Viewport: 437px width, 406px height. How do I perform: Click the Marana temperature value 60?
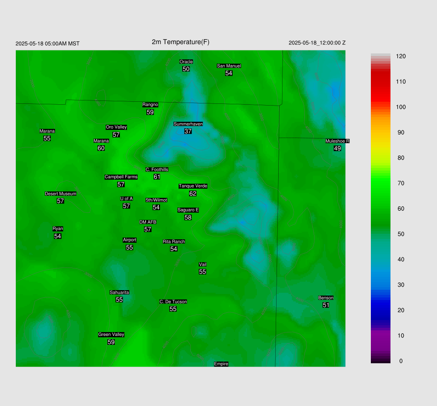[101, 148]
